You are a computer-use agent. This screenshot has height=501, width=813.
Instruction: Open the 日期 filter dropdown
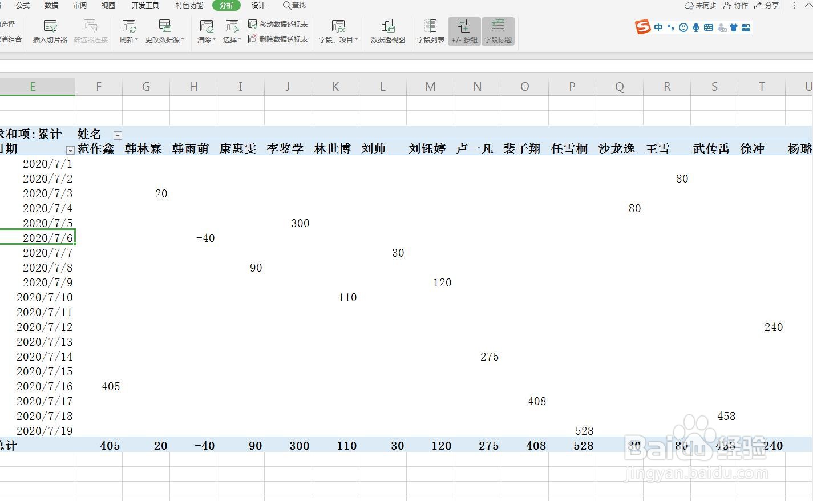pos(70,150)
